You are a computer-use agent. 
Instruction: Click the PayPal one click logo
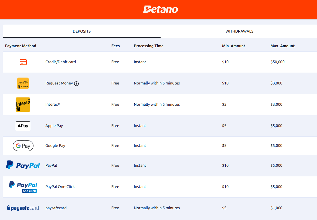(x=23, y=187)
